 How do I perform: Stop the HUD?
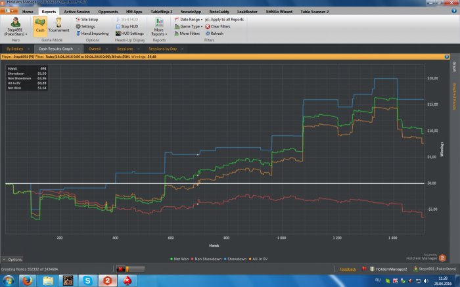pos(131,26)
